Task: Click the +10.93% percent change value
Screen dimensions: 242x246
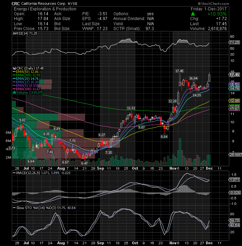Action: 217,14
